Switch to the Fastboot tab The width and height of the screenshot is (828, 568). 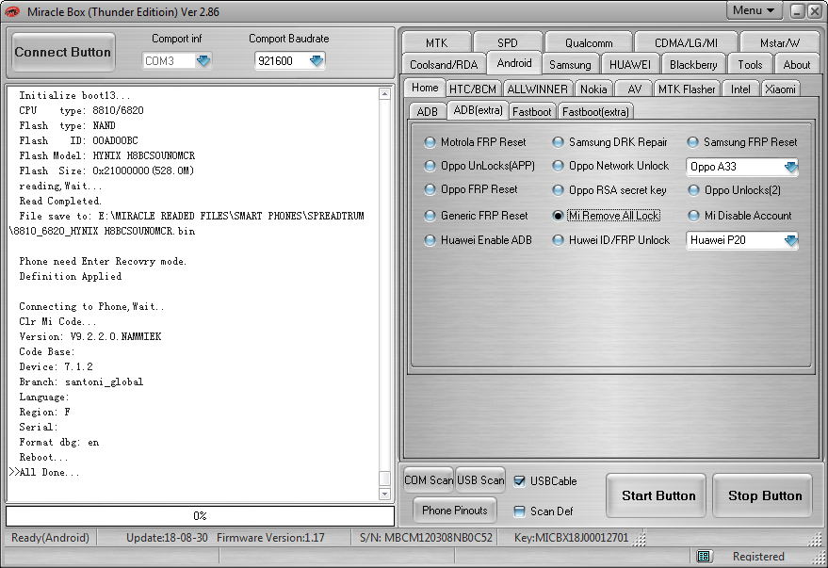(x=532, y=111)
